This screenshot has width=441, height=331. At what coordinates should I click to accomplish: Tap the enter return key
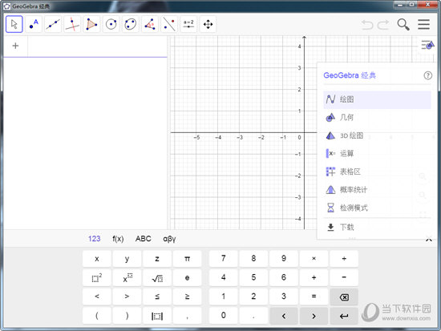pos(344,316)
